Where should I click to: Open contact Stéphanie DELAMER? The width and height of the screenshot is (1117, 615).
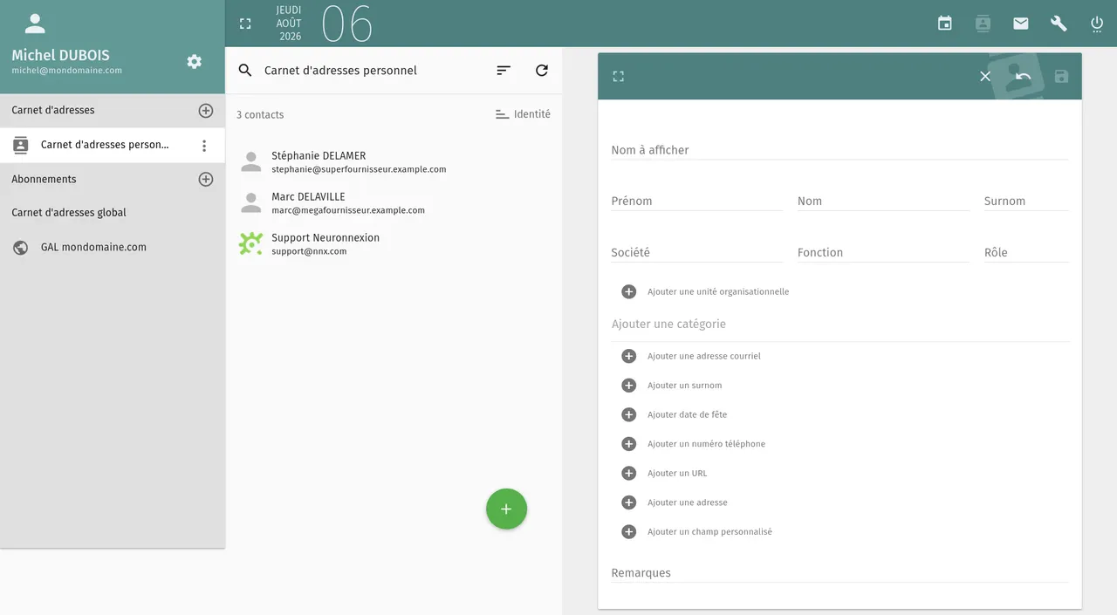394,162
